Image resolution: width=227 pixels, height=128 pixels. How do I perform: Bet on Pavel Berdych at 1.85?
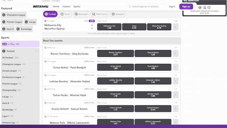click(153, 67)
